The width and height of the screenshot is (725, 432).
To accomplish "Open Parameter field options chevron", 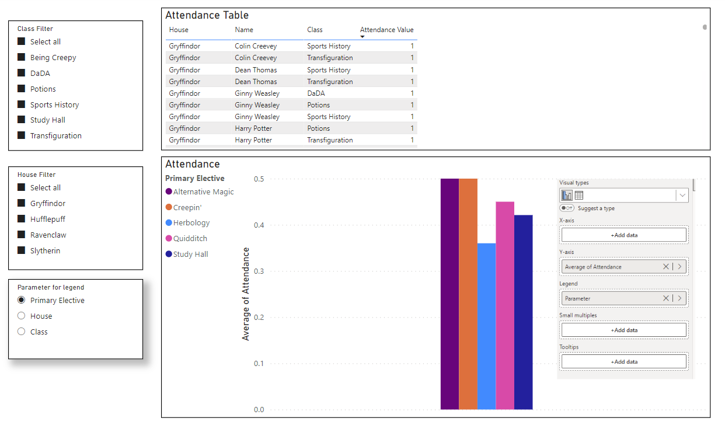I will pyautogui.click(x=679, y=298).
